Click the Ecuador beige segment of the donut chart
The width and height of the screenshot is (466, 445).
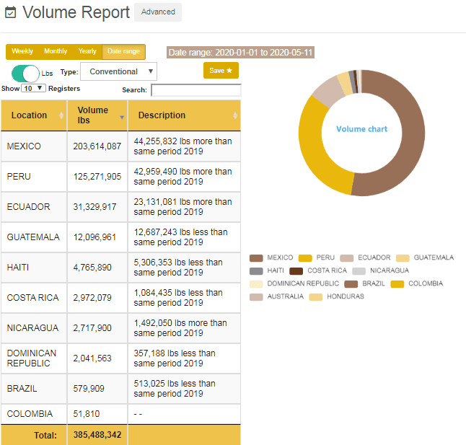click(330, 90)
